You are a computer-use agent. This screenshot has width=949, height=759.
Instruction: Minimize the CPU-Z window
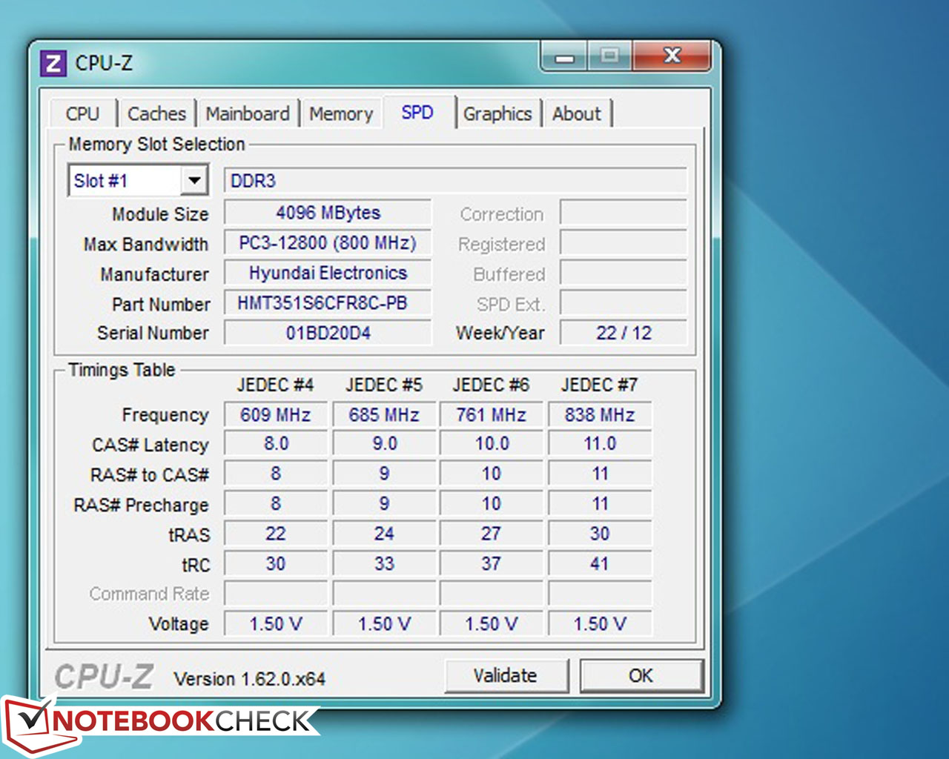(x=565, y=57)
